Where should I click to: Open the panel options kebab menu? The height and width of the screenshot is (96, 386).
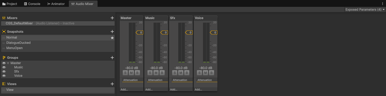pos(383,4)
